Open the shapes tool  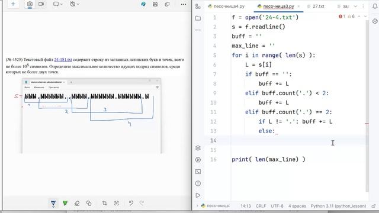pyautogui.click(x=89, y=204)
